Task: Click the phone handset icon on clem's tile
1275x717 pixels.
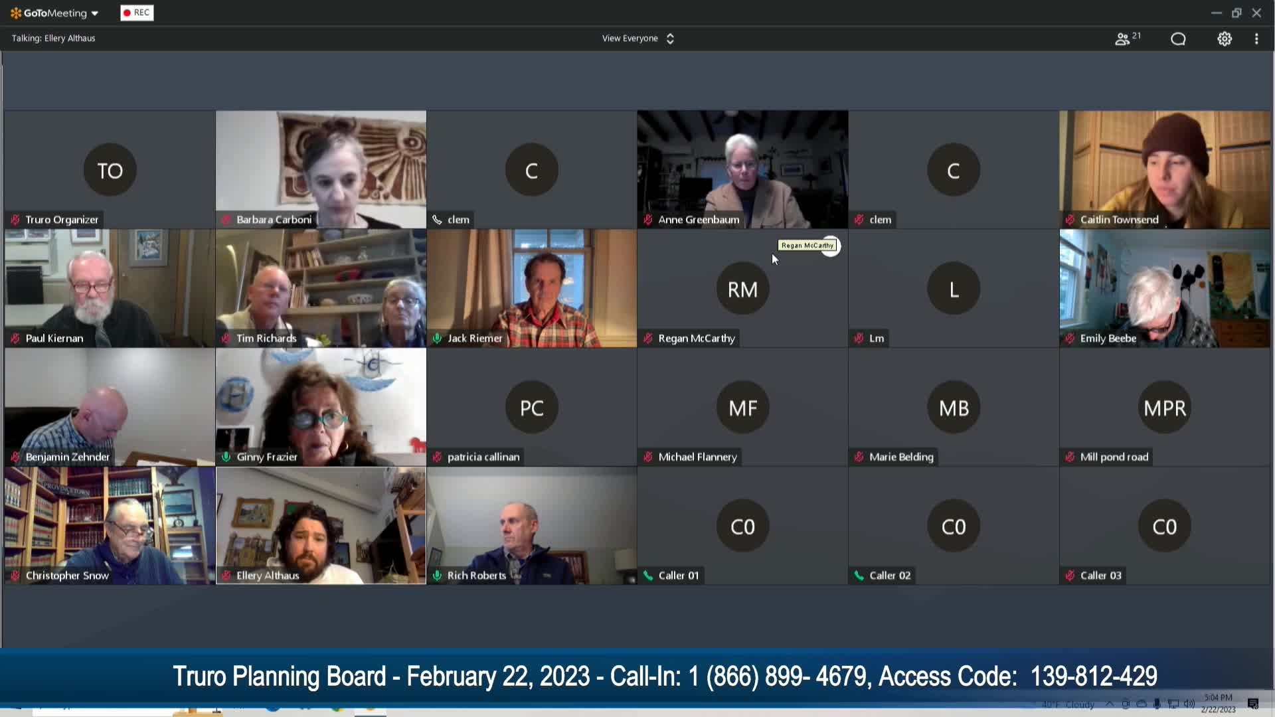Action: pyautogui.click(x=436, y=219)
